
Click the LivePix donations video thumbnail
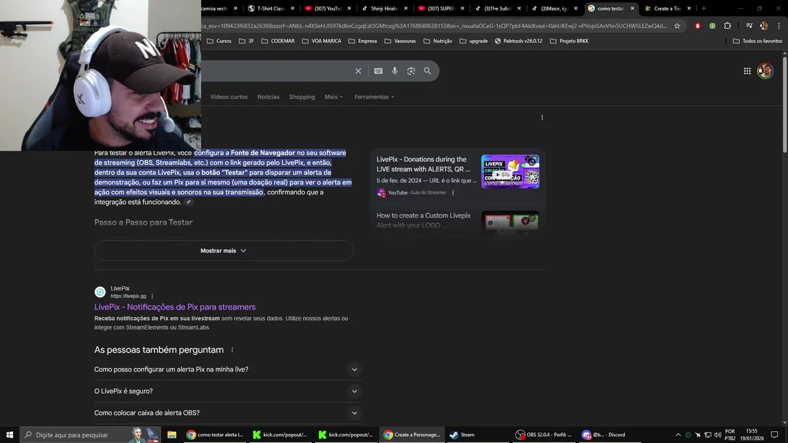(x=510, y=172)
